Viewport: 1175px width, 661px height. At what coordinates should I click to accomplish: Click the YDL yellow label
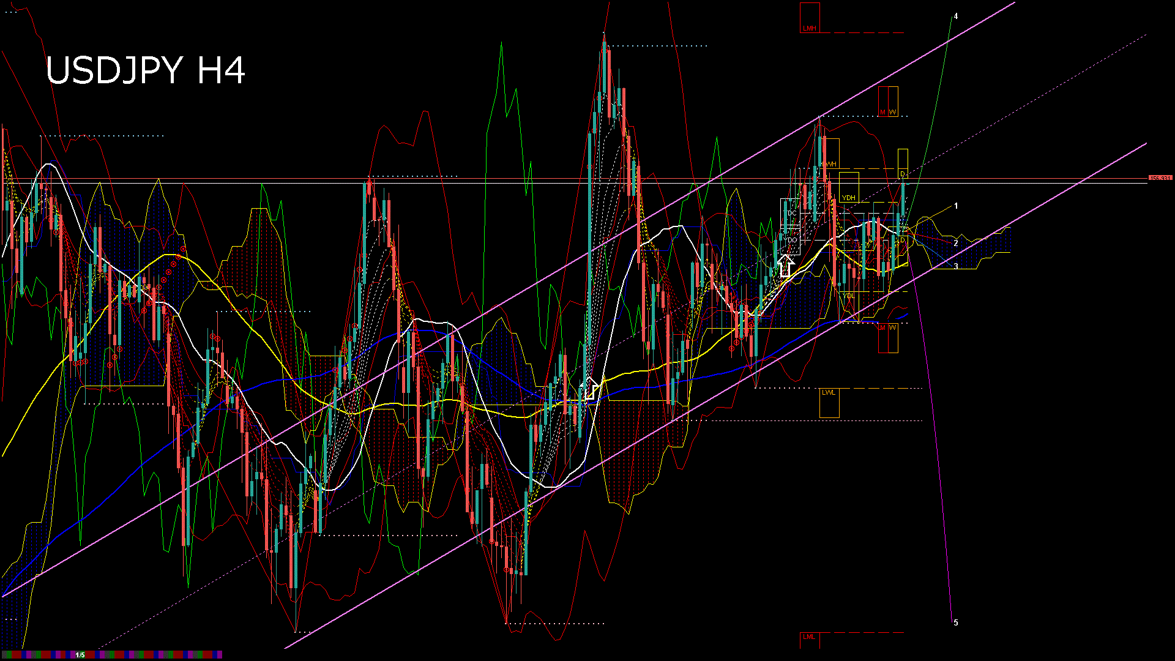pyautogui.click(x=849, y=296)
